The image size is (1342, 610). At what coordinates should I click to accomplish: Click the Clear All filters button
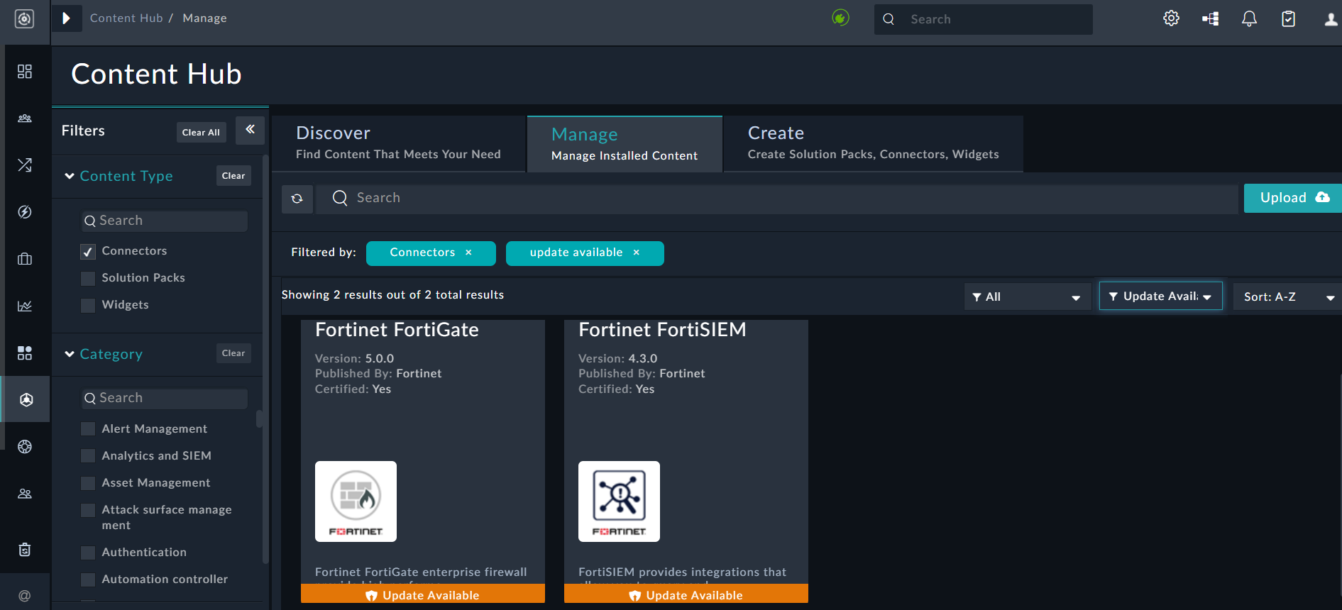pos(201,133)
